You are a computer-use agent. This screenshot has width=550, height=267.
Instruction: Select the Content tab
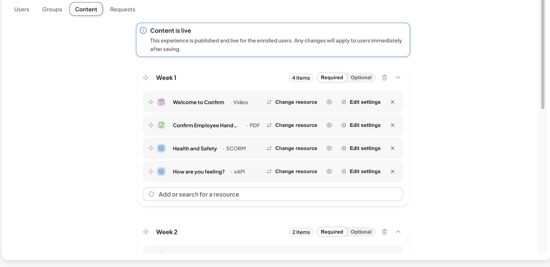86,10
